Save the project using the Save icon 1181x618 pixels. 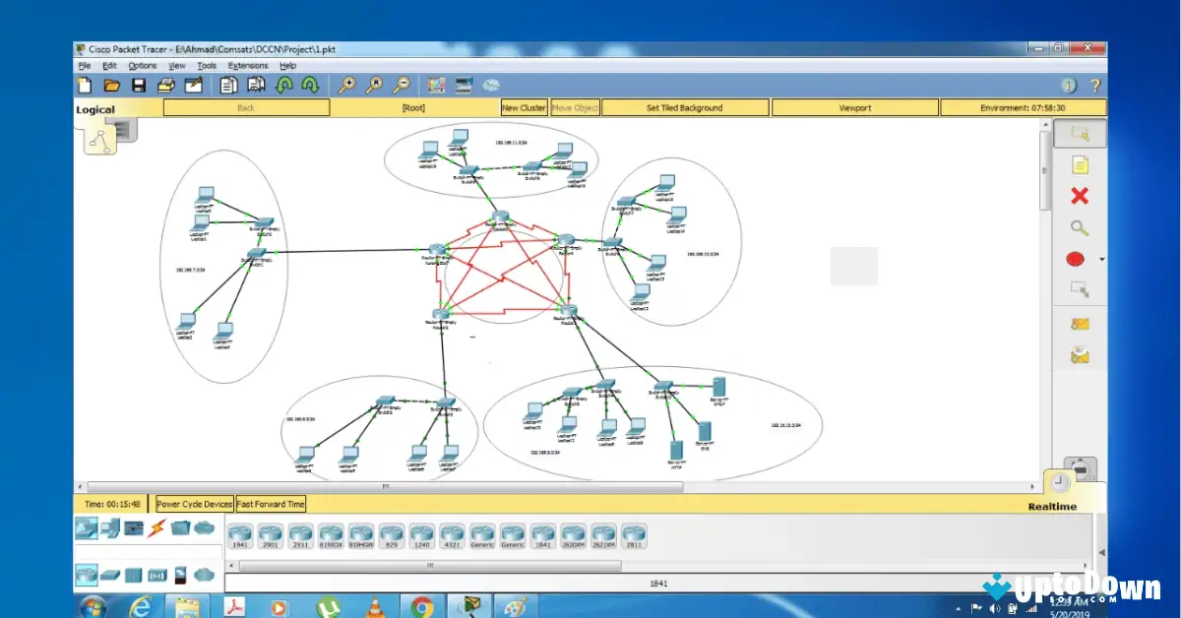click(x=139, y=85)
